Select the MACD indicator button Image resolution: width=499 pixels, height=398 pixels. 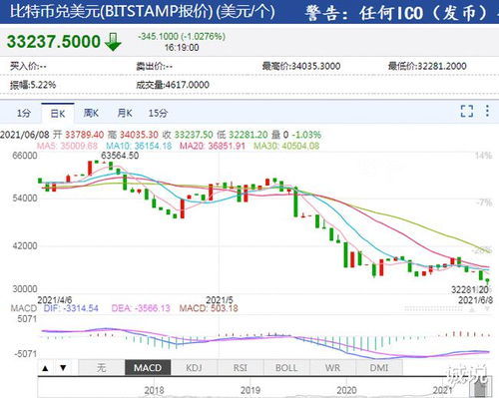(x=148, y=368)
